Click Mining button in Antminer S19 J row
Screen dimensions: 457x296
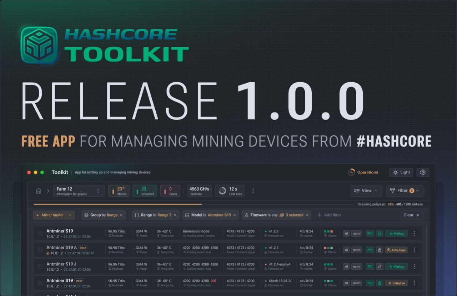point(396,266)
